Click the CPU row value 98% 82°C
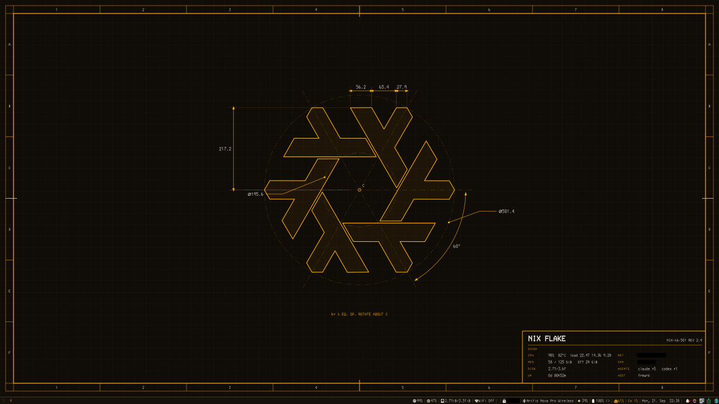719x404 pixels. (557, 356)
